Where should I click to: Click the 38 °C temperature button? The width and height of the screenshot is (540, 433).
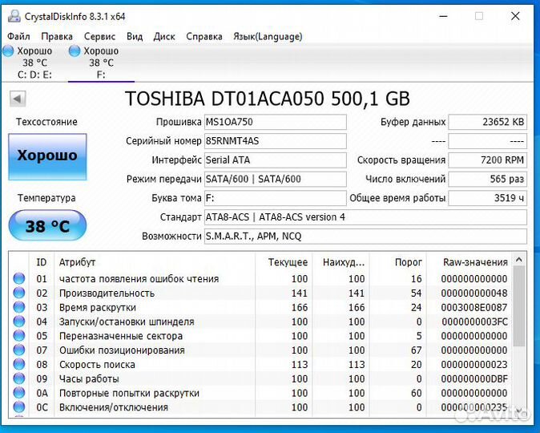pos(47,226)
